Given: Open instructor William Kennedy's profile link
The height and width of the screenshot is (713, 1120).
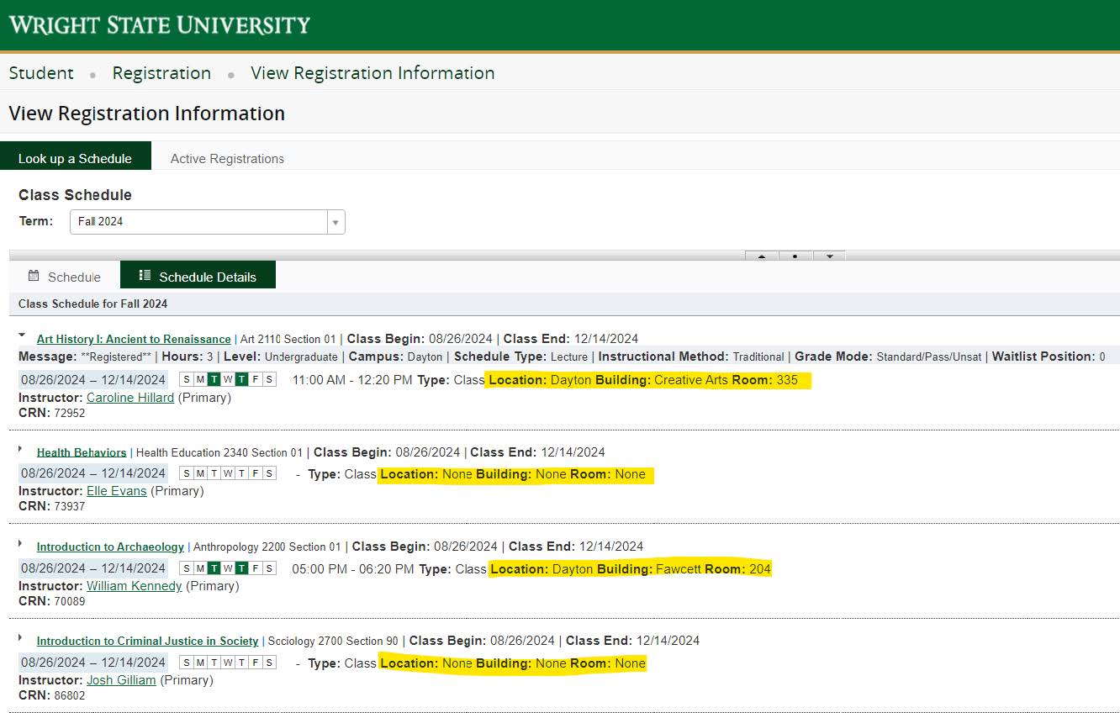Looking at the screenshot, I should pos(134,586).
